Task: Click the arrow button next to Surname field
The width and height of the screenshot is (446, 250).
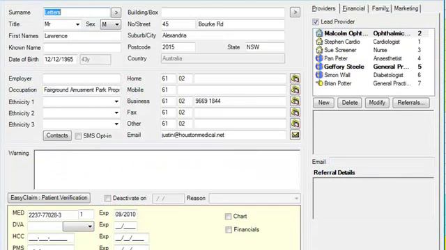Action: coord(116,12)
